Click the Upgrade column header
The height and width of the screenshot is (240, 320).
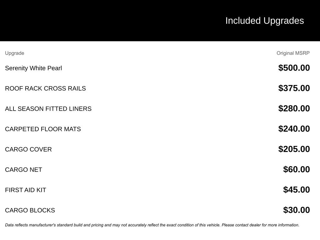14,53
